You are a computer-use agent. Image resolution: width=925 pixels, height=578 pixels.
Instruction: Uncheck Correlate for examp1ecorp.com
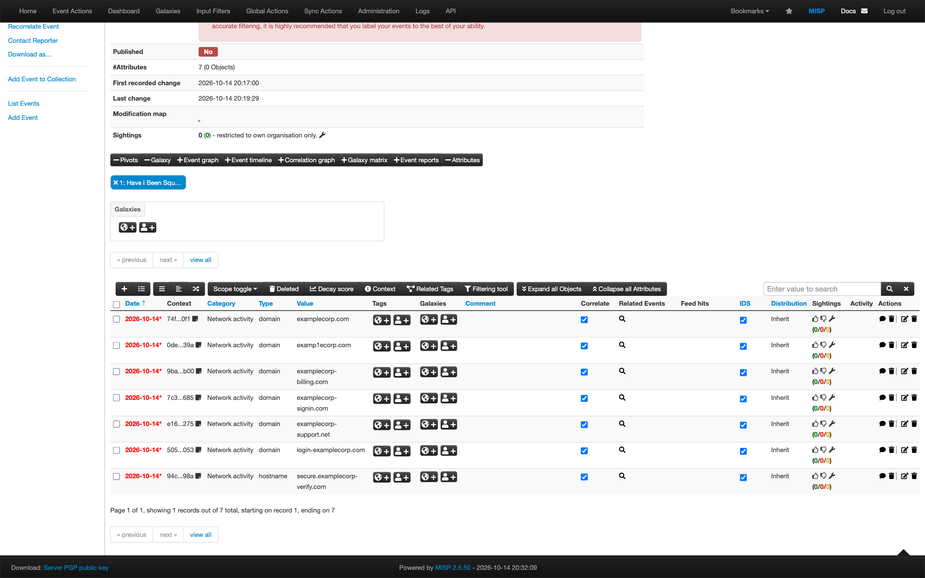(x=584, y=346)
